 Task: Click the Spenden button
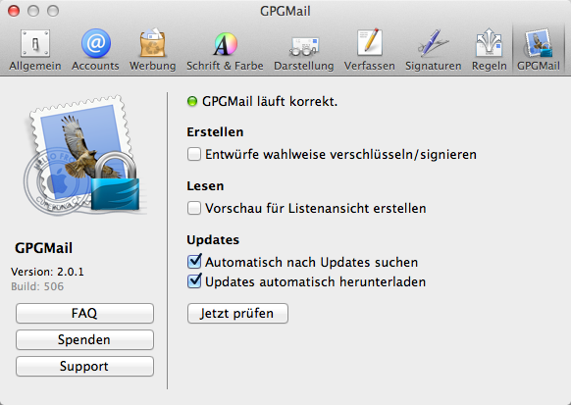point(84,340)
